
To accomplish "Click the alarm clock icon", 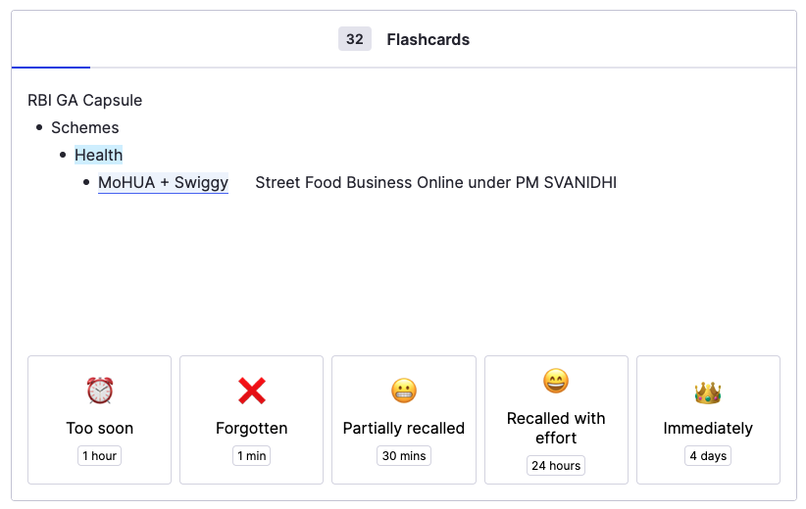I will click(x=100, y=391).
